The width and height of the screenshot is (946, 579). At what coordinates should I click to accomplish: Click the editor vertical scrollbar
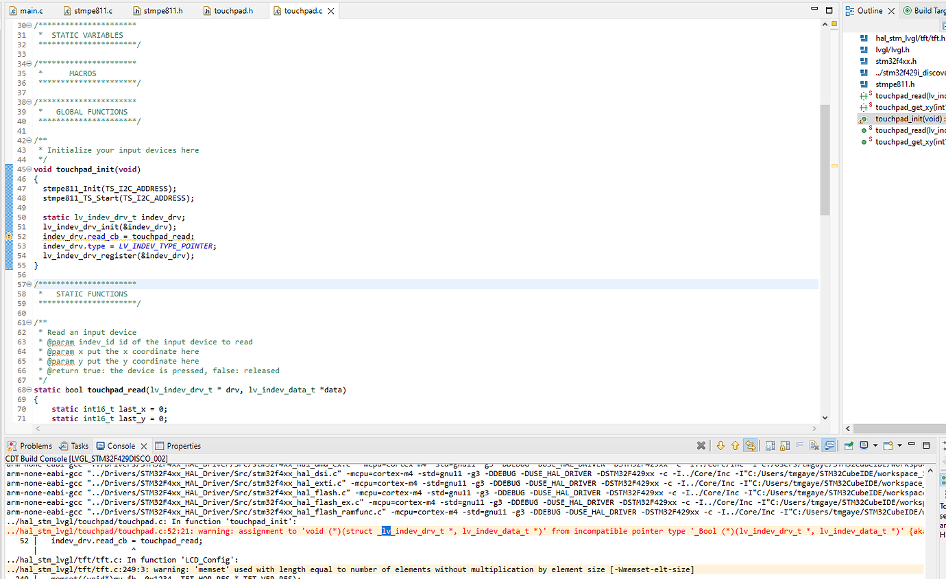825,158
